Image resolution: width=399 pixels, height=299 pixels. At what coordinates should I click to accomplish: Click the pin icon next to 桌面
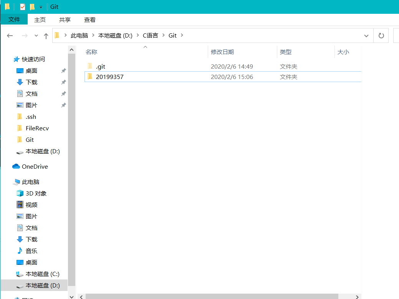(x=64, y=71)
